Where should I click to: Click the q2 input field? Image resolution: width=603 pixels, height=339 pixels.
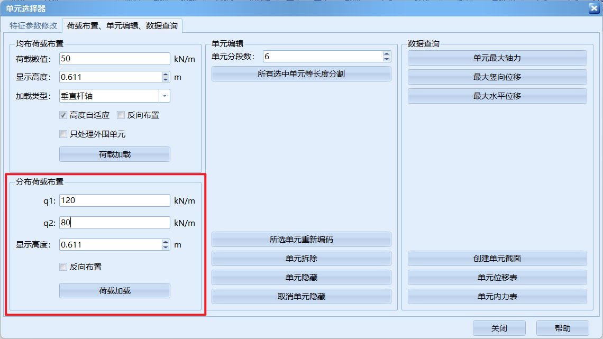coord(114,223)
